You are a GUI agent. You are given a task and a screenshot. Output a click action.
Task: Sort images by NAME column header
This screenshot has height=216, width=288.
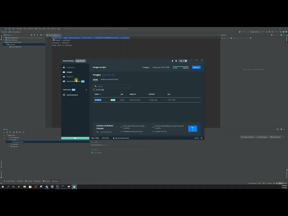pyautogui.click(x=98, y=94)
